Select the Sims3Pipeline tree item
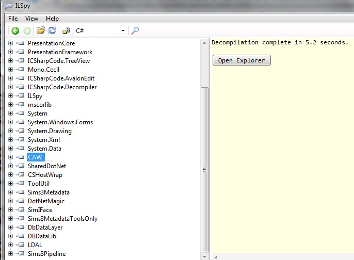This screenshot has width=354, height=260. [x=47, y=254]
